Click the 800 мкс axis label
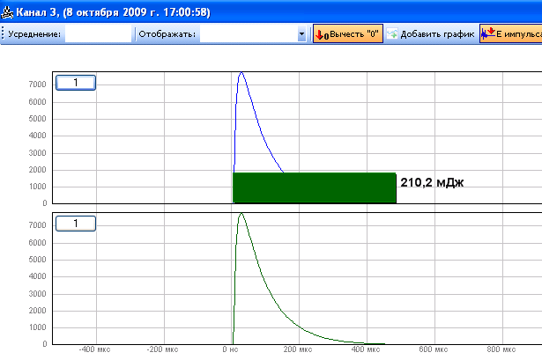The image size is (542, 360). pos(501,349)
